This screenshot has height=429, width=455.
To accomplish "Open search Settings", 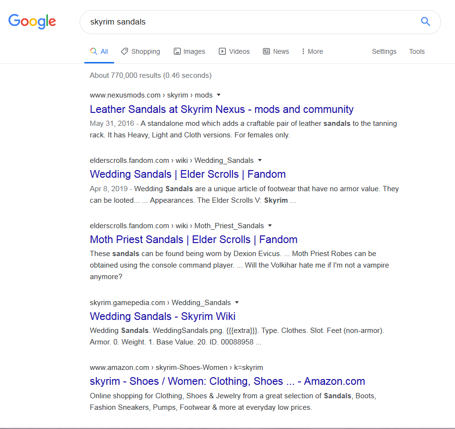I will 384,51.
